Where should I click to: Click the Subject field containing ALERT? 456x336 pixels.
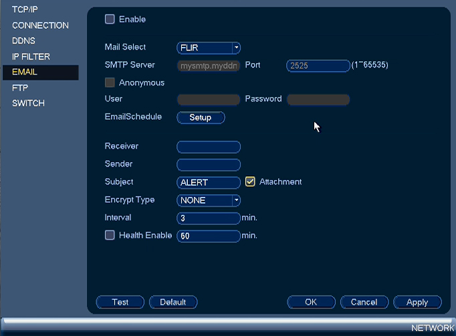coord(209,183)
